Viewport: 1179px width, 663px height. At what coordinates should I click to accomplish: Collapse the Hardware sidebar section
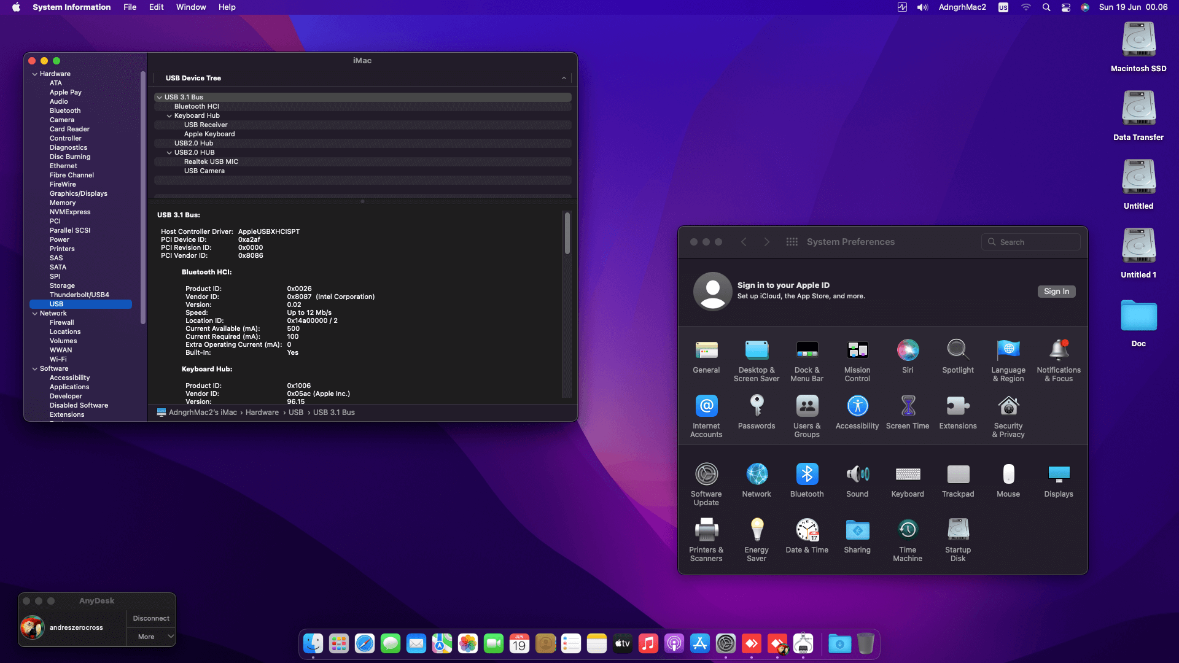point(35,74)
